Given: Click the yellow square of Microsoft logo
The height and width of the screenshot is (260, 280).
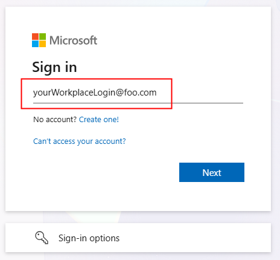Looking at the screenshot, I should coord(42,44).
